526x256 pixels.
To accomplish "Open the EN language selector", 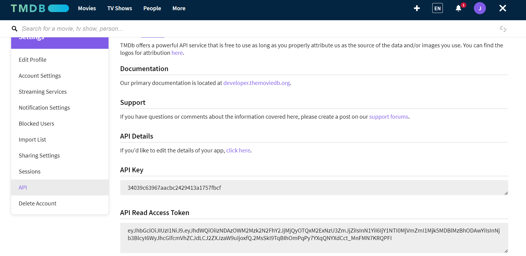I will pyautogui.click(x=437, y=8).
